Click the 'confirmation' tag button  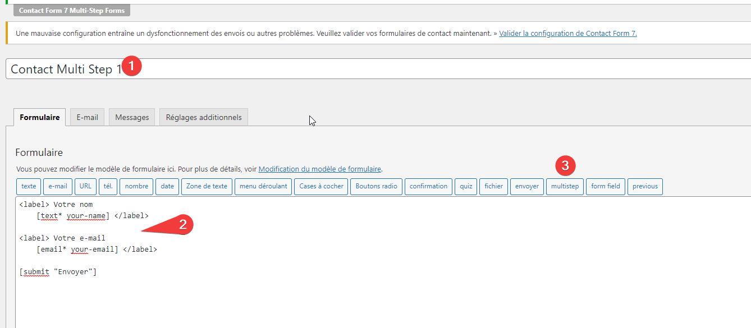[x=428, y=186]
